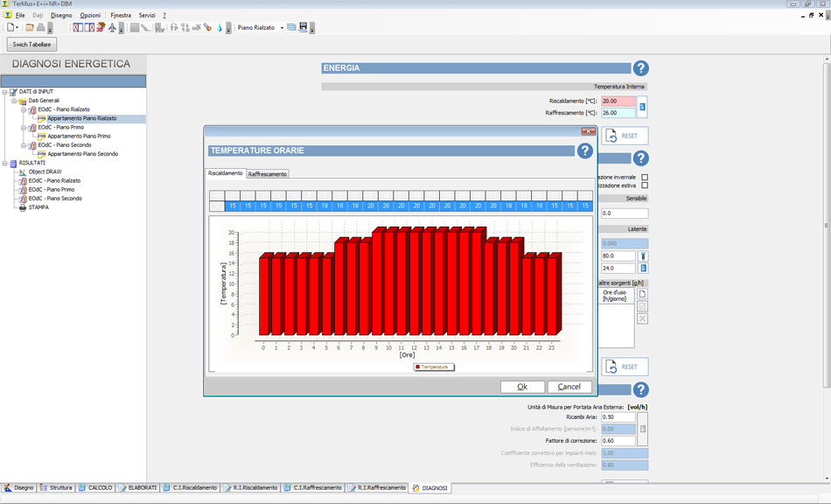The image size is (831, 504).
Task: Switch to the CALCOLO bottom tab
Action: click(x=96, y=487)
